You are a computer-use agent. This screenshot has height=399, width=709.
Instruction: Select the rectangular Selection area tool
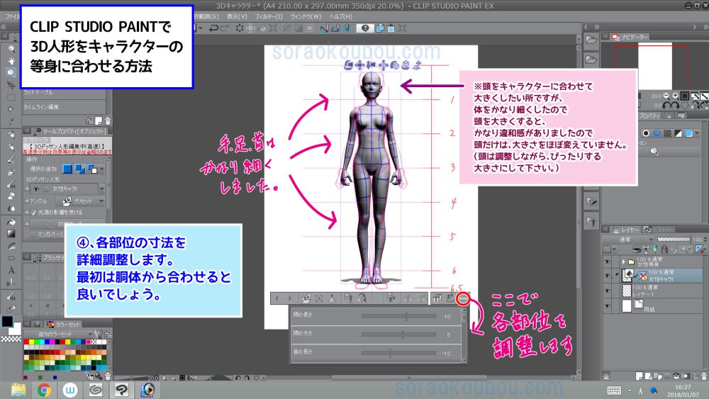click(11, 97)
